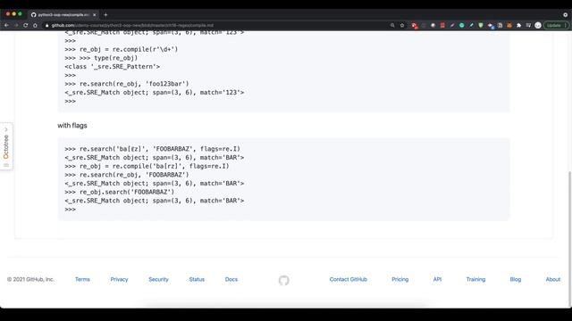Open the purple pen extension icon
This screenshot has width=572, height=321.
pos(452,26)
